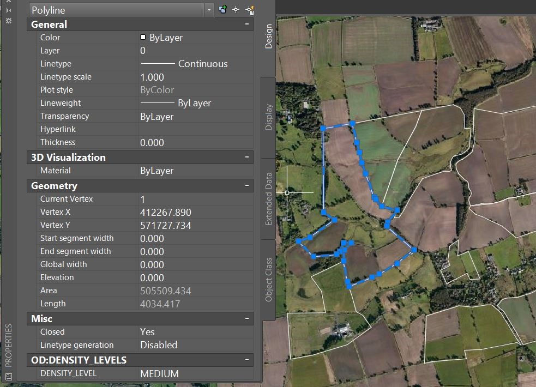The image size is (536, 387).
Task: Collapse the 3D Visualization section
Action: click(247, 157)
